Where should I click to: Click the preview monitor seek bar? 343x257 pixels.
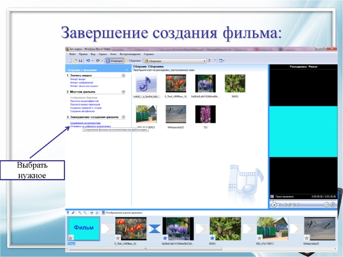click(303, 200)
